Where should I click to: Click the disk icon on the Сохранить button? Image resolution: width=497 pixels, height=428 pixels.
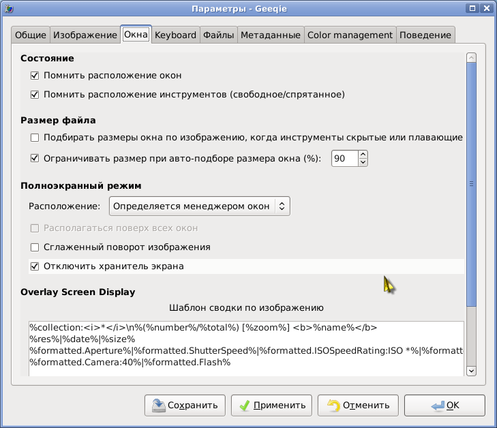(x=158, y=406)
